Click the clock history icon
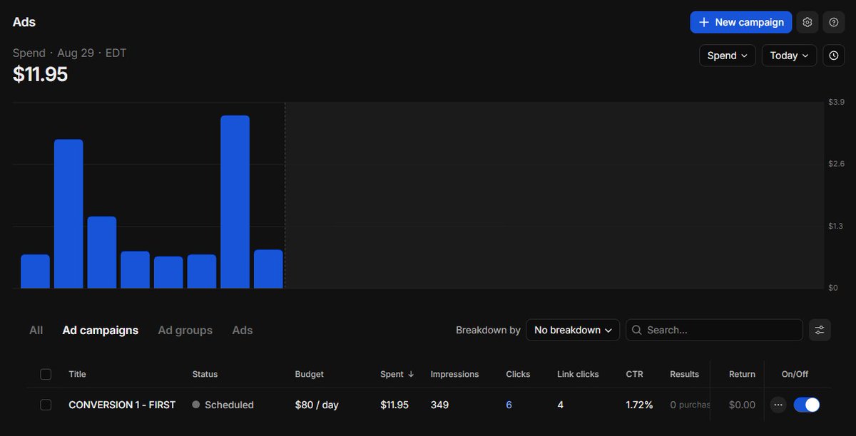Screen dimensions: 856x436 pos(833,56)
